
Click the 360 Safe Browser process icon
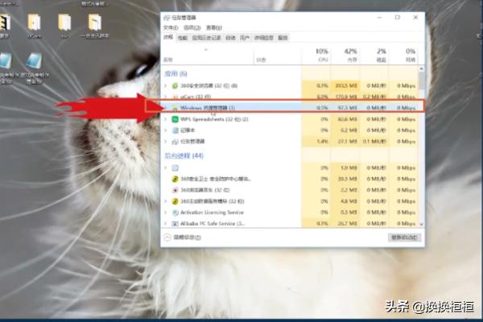coord(175,85)
